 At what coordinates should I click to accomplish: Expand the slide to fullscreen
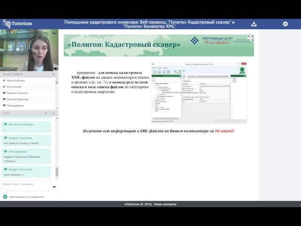(250, 38)
